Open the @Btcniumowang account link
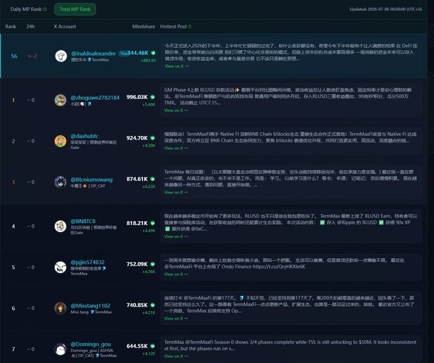The image size is (434, 363). pos(91,180)
